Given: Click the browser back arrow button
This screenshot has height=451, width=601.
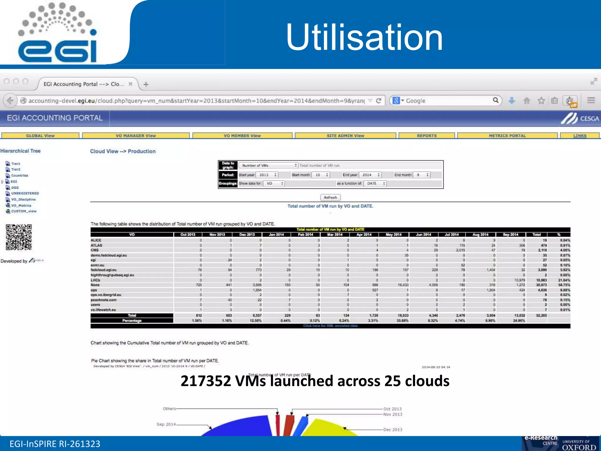Looking at the screenshot, I should [10, 101].
